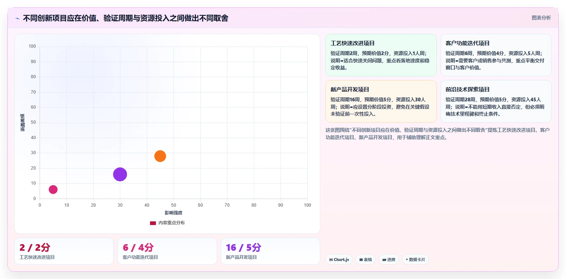Image resolution: width=566 pixels, height=279 pixels.
Task: Click the page title about 不同创新项目
Action: [125, 18]
